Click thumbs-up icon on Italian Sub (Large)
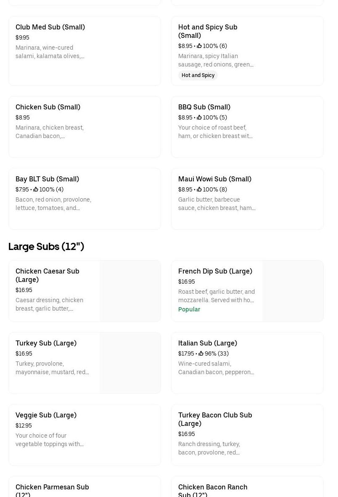The image size is (338, 497). (x=201, y=353)
